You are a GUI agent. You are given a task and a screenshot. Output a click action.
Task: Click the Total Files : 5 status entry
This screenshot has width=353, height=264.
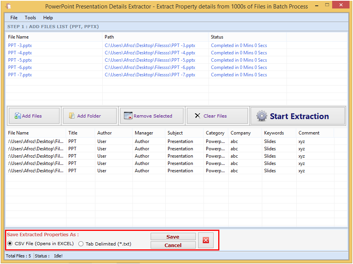(x=18, y=256)
